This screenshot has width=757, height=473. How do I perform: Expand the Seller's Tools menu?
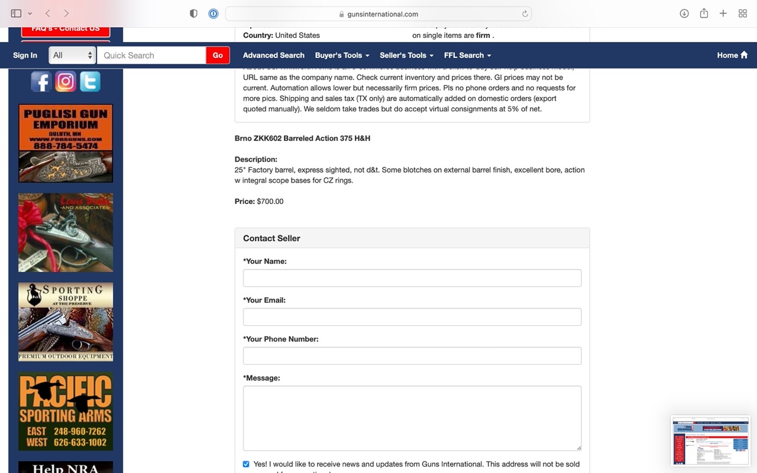(x=406, y=55)
